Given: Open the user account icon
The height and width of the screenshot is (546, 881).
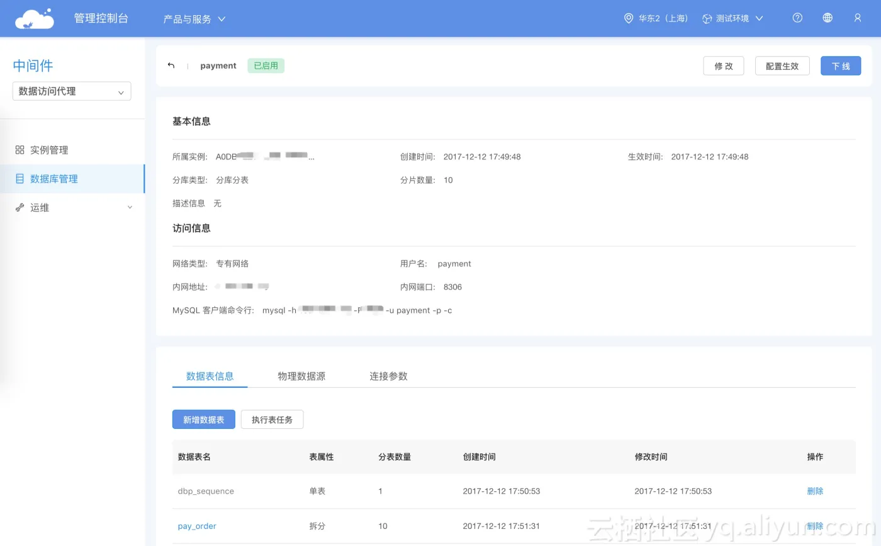Looking at the screenshot, I should click(858, 18).
